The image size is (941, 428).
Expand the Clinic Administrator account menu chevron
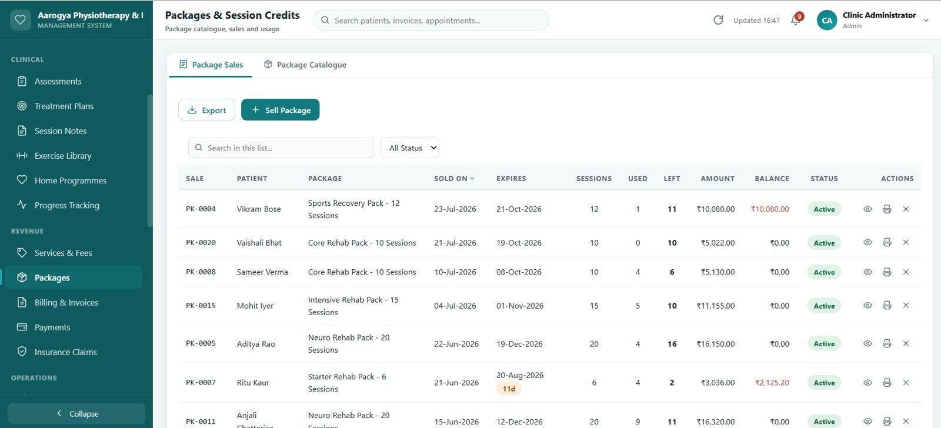926,20
